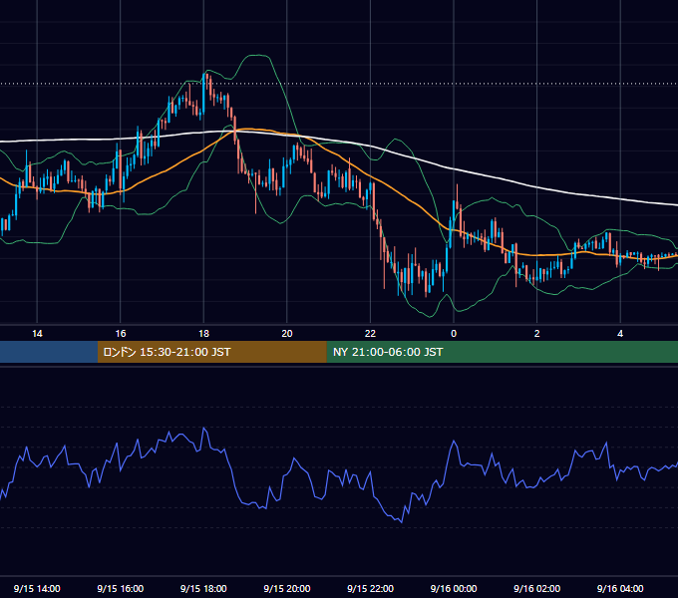This screenshot has height=598, width=678.
Task: Click the 9/15 20:00 date label
Action: coord(287,588)
